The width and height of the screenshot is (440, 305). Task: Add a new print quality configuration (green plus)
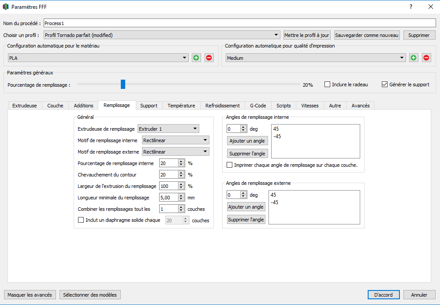[x=414, y=58]
